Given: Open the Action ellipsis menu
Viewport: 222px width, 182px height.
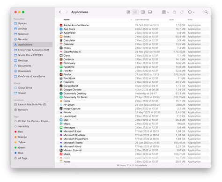Looking at the screenshot, I should pyautogui.click(x=191, y=12).
